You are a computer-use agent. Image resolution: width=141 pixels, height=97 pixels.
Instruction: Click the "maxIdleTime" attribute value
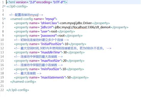(51, 52)
